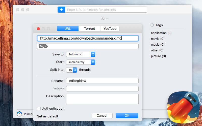This screenshot has height=126, width=202.
Task: Toggle the Tags panel radio button
Action: pyautogui.click(x=152, y=25)
